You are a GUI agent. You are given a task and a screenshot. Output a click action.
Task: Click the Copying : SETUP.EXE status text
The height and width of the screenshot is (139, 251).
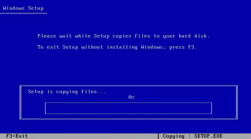[x=192, y=136]
